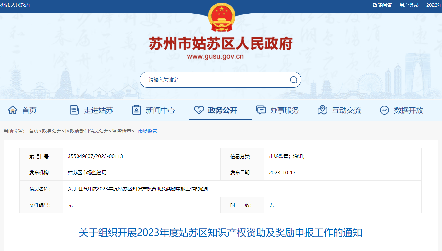Click the 用户登录 link

click(x=409, y=5)
